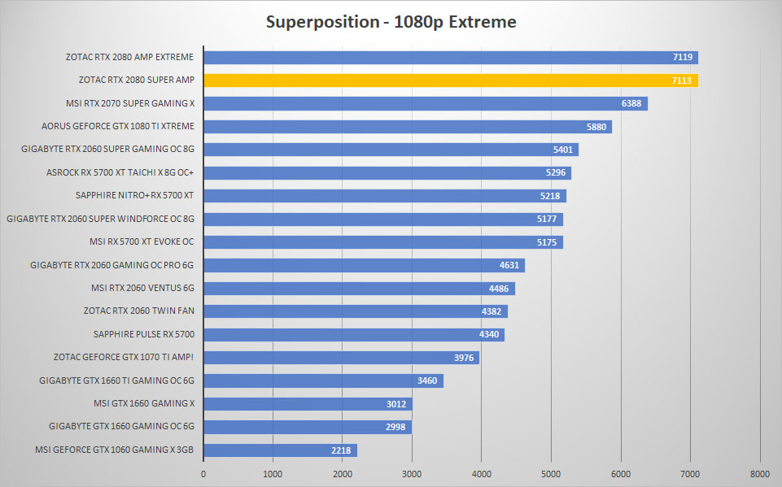Select the 5880 data label
The height and width of the screenshot is (487, 782).
596,127
